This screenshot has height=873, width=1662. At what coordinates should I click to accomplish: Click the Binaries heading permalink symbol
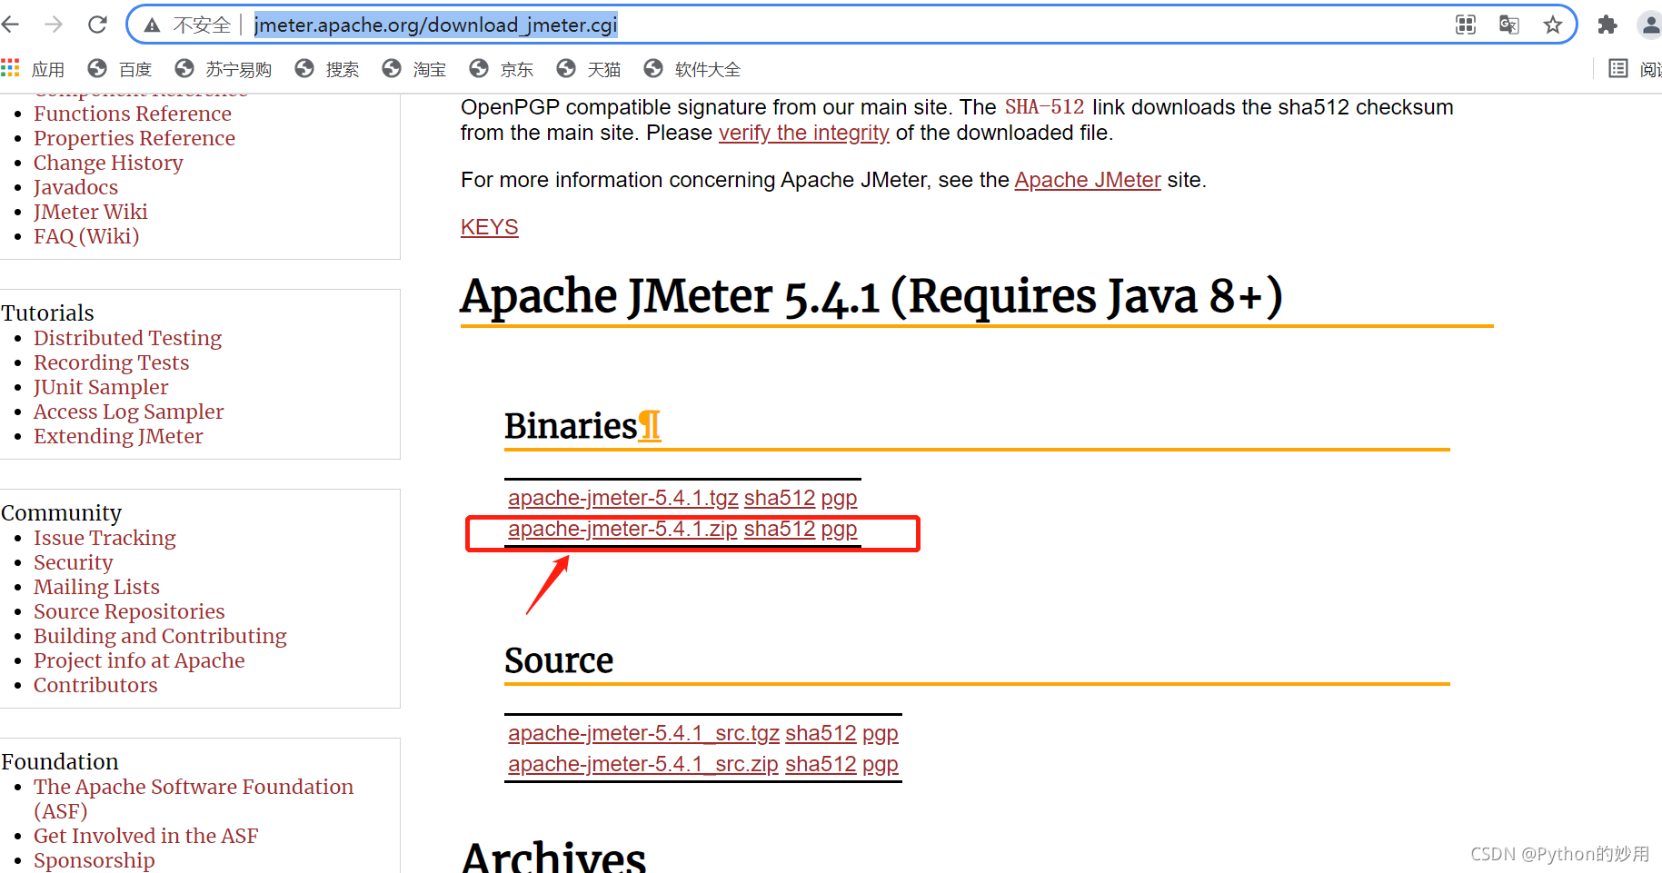click(x=649, y=425)
